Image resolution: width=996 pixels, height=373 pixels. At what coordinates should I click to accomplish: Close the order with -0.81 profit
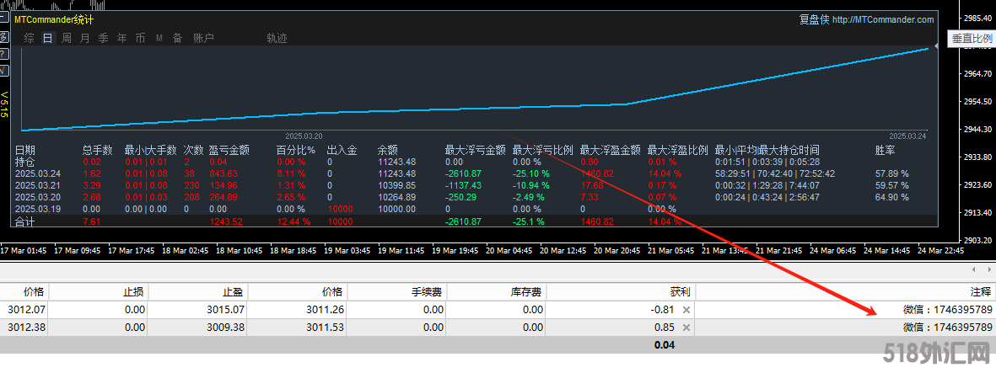coord(686,310)
